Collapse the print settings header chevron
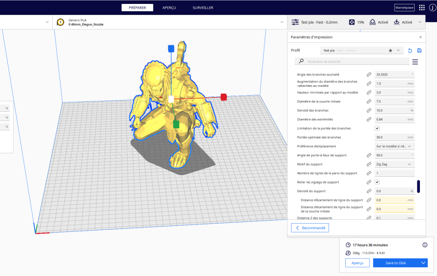Screen dimensions: 437x276 [x=420, y=22]
